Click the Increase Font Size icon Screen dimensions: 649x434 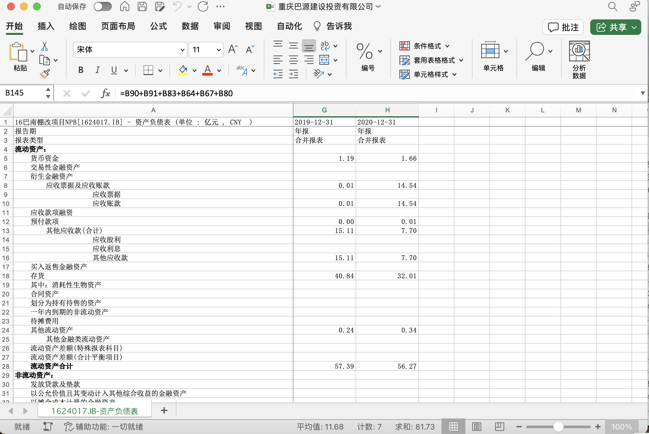[x=233, y=49]
